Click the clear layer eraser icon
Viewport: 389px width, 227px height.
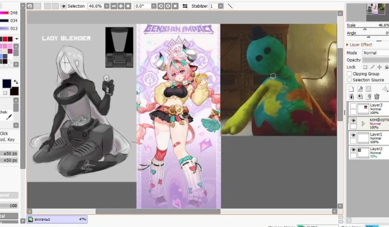(x=369, y=97)
